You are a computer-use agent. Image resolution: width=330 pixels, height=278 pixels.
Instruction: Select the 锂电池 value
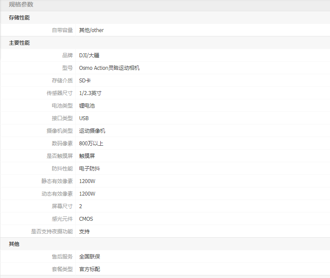tap(87, 106)
